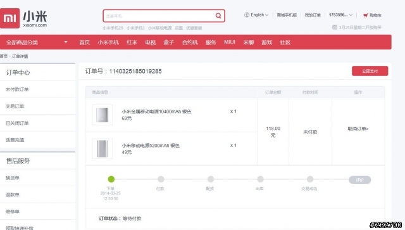Click the gray 评价 review button
Viewport: 405px width, 230px height.
point(360,180)
